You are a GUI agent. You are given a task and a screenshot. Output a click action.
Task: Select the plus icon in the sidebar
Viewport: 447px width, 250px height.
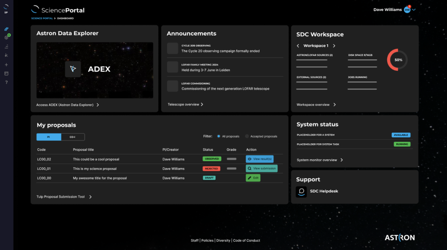click(x=6, y=64)
